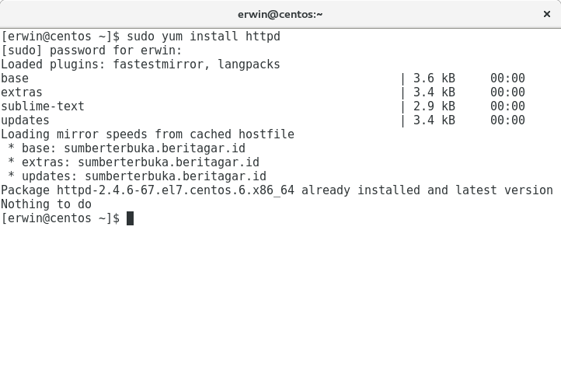The width and height of the screenshot is (561, 366).
Task: Click 'Loading mirror speeds from cached hostfile'
Action: 148,134
